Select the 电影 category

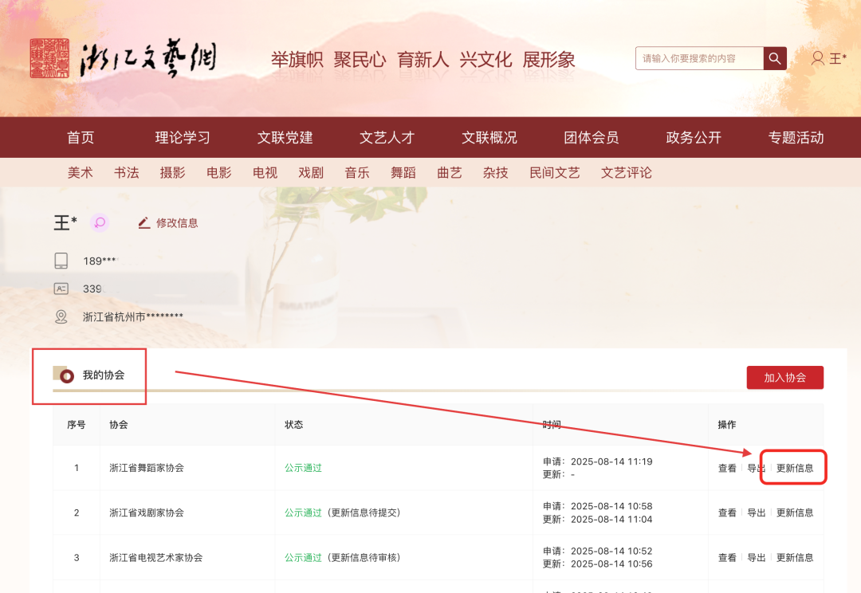218,173
